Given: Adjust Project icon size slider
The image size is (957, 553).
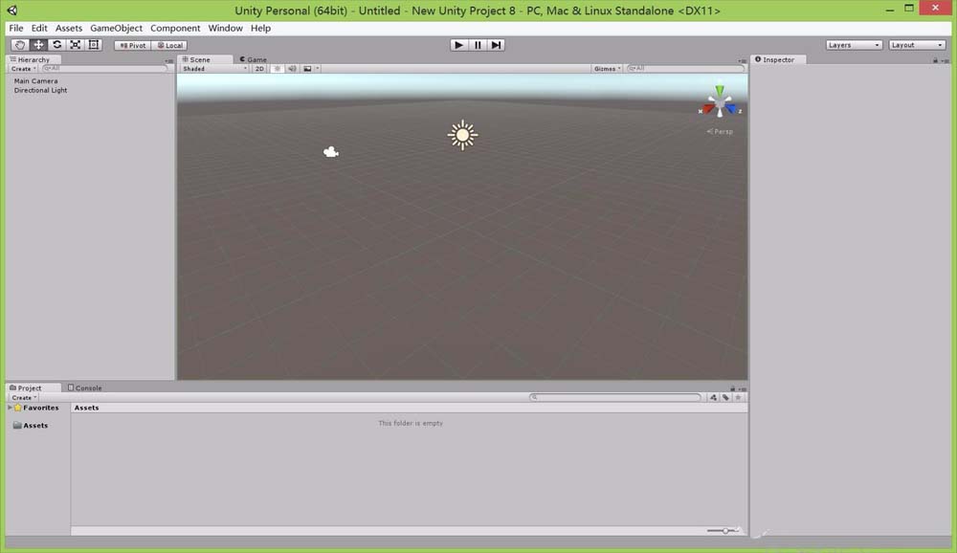Looking at the screenshot, I should point(723,530).
